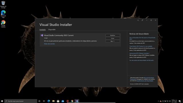Select the Microsoft Edge desktop shortcut

click(x=3, y=14)
